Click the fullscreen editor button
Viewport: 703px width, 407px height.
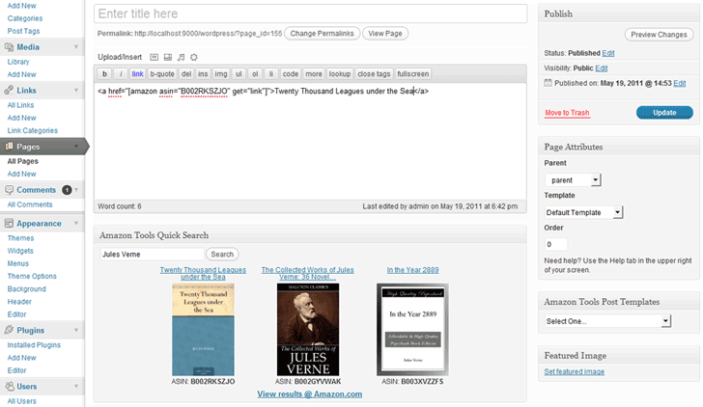413,74
